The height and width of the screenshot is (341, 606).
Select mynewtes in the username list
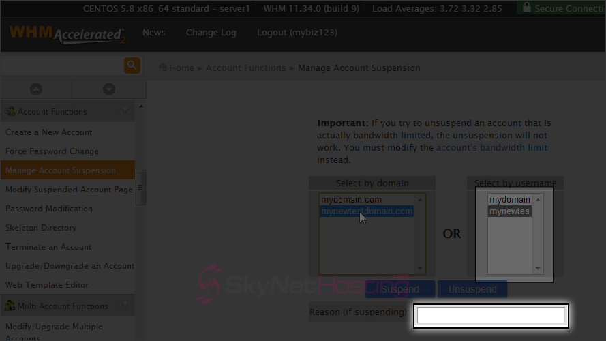pos(510,211)
